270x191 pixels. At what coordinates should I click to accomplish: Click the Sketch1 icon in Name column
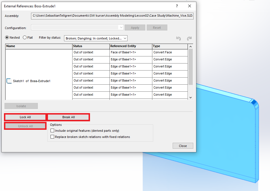9,81
